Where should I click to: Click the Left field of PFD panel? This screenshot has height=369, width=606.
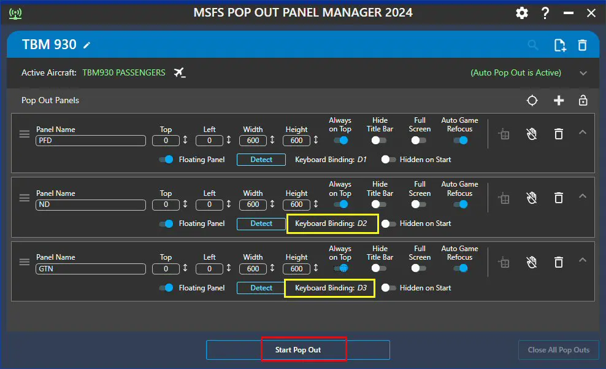pos(210,141)
